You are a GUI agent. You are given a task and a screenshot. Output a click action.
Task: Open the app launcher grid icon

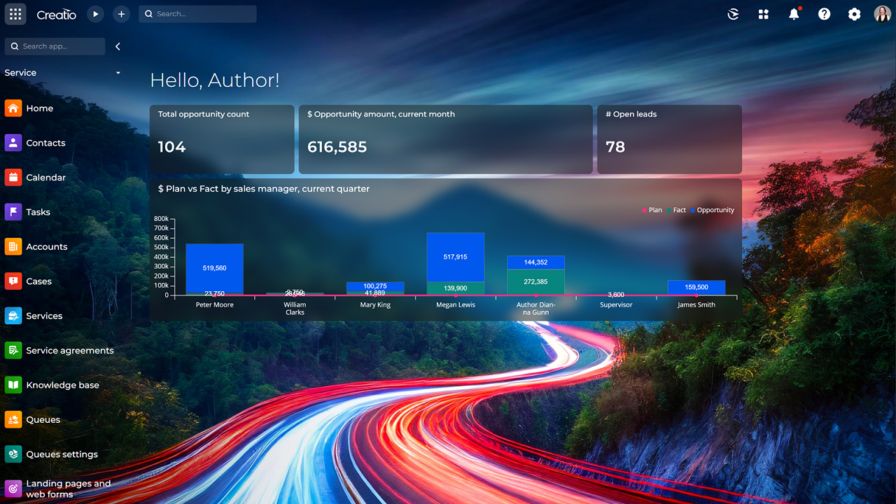tap(15, 14)
